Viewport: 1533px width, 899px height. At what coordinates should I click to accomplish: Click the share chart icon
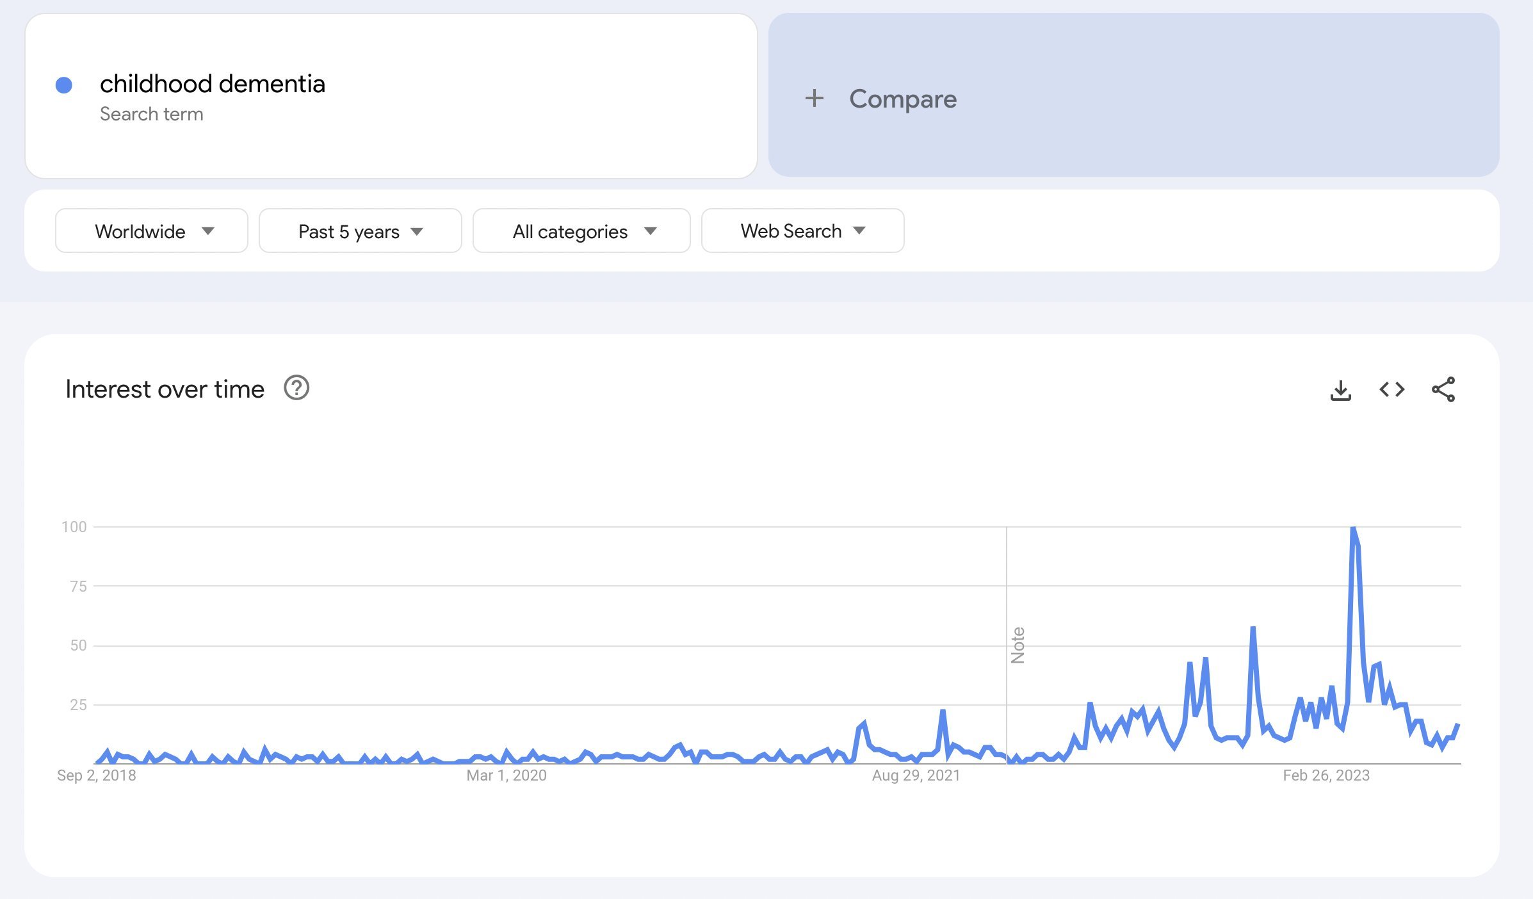coord(1443,389)
